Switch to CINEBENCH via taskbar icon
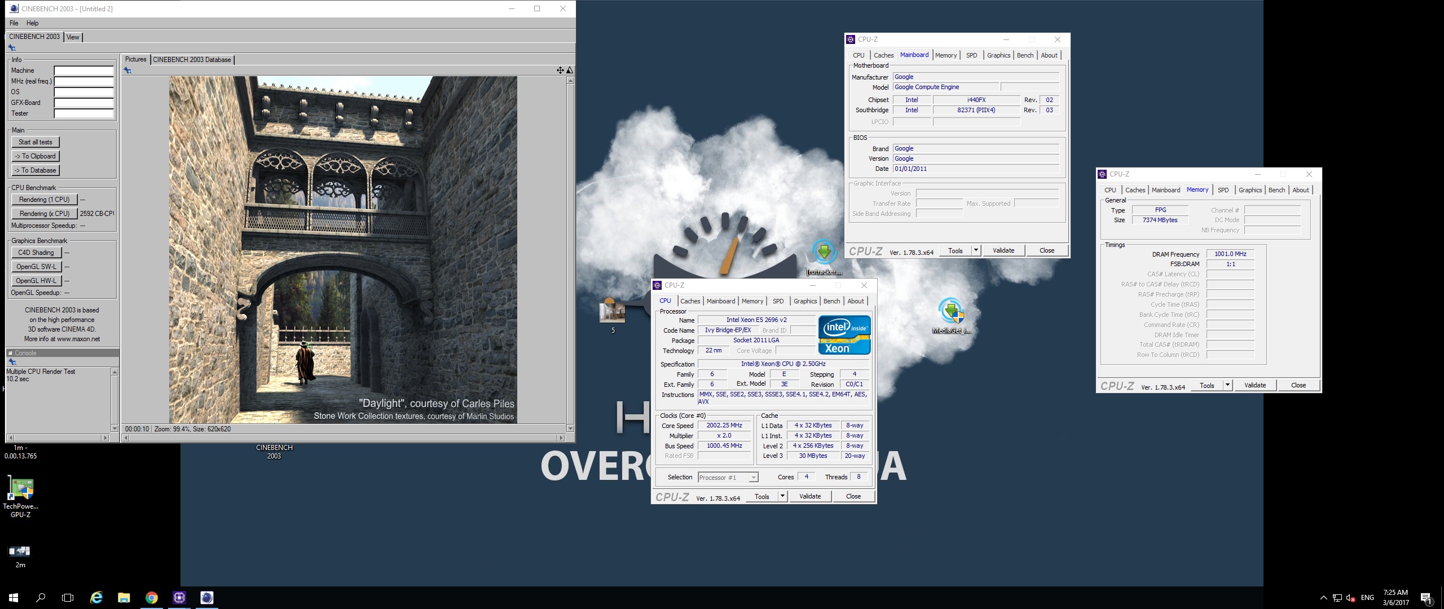 pyautogui.click(x=207, y=598)
